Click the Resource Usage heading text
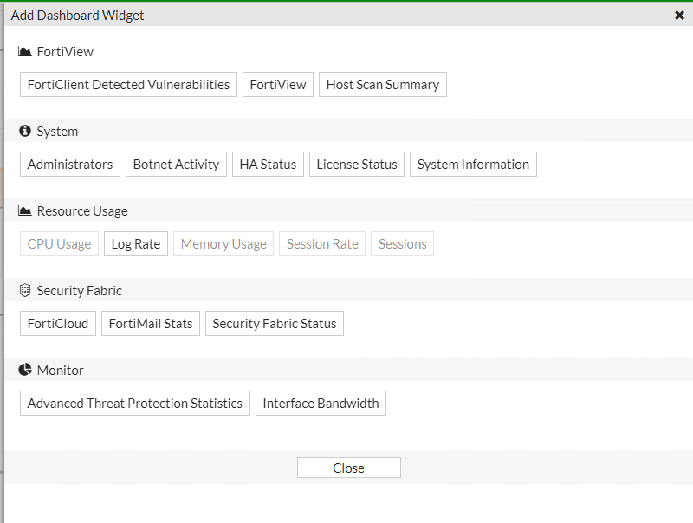 point(82,211)
